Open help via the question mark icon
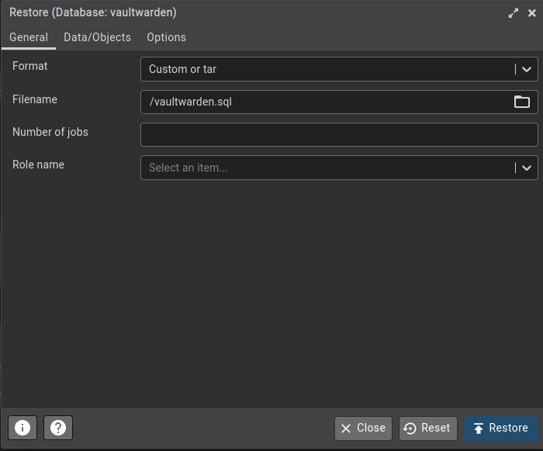 tap(58, 428)
